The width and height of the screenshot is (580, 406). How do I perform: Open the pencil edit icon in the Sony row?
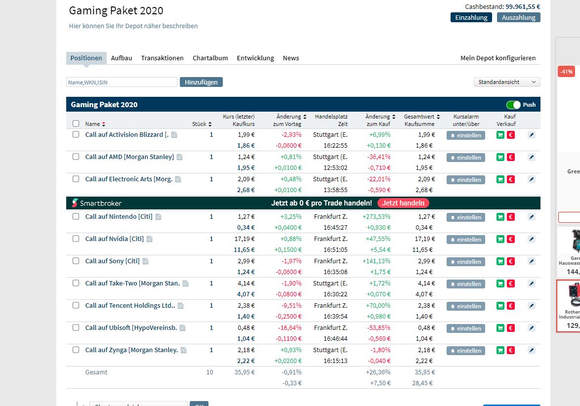point(532,261)
